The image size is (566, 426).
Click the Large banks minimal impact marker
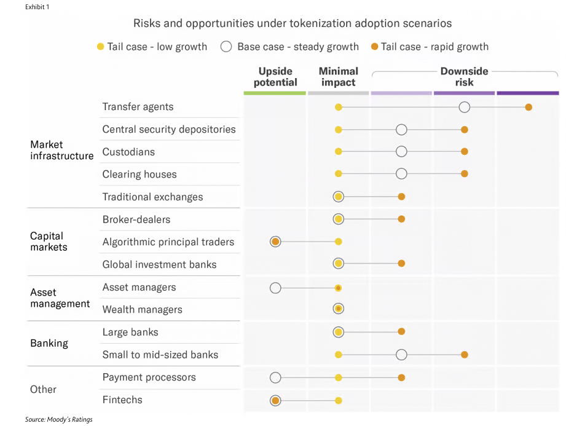point(338,332)
